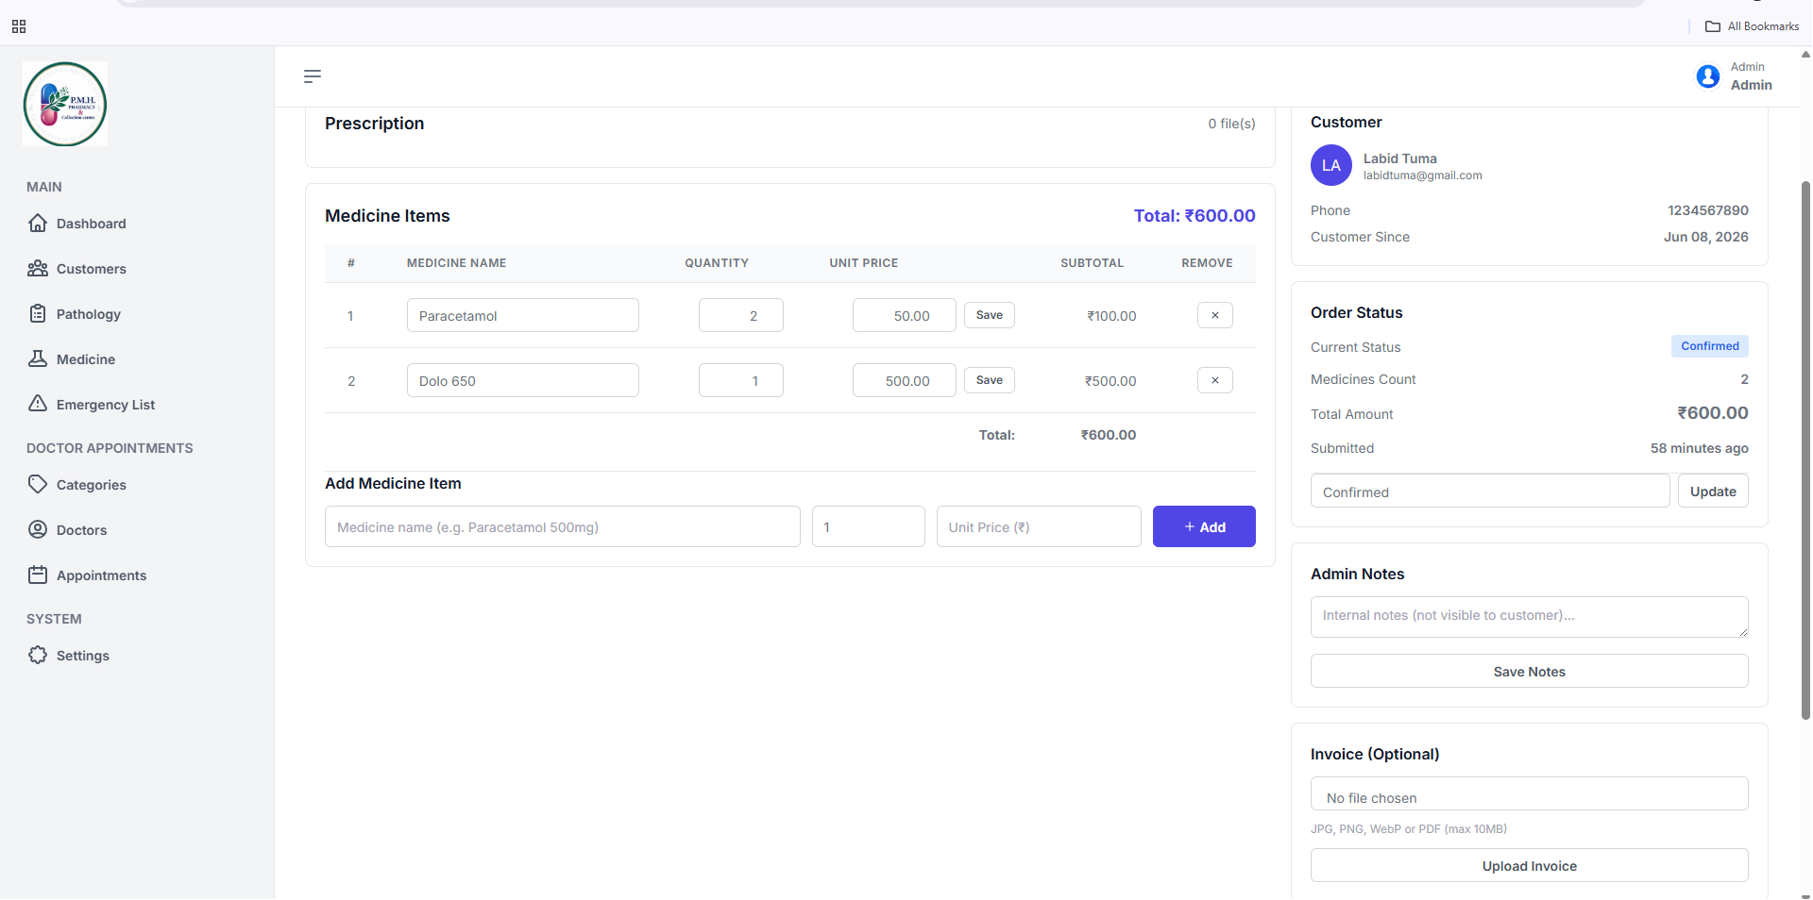The image size is (1813, 900).
Task: Click the labidtuma@gmail.com email text
Action: pos(1422,175)
